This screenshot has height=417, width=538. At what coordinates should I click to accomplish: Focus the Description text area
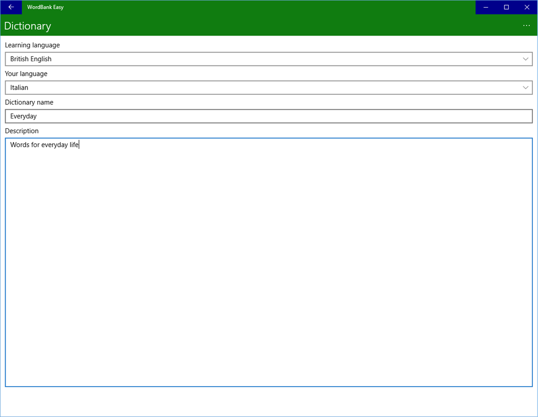(x=268, y=263)
